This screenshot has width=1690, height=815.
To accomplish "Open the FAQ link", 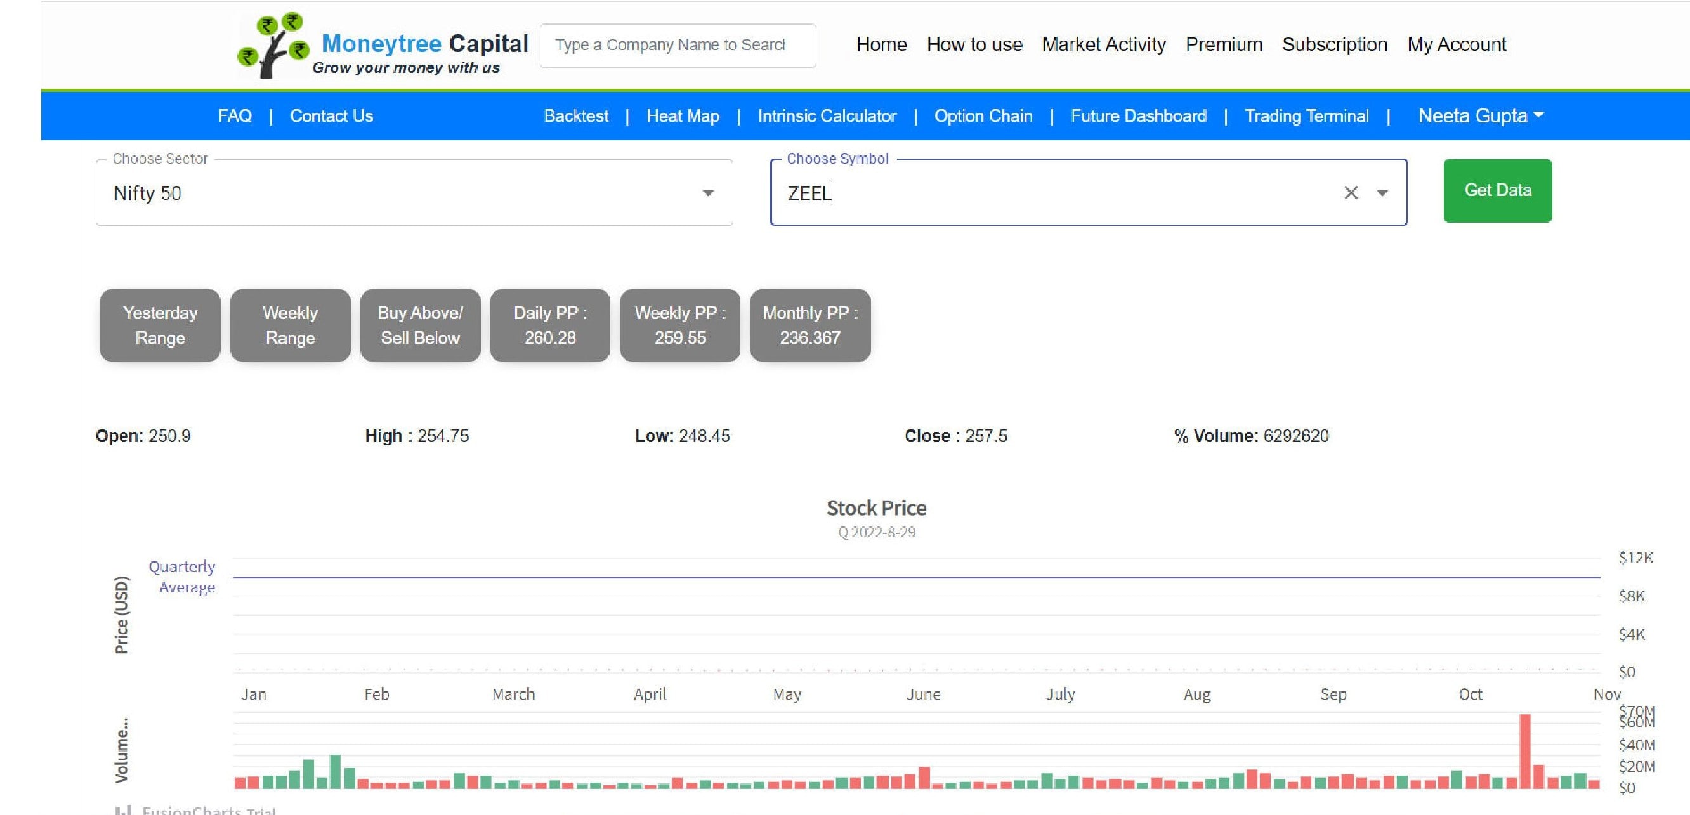I will coord(235,116).
